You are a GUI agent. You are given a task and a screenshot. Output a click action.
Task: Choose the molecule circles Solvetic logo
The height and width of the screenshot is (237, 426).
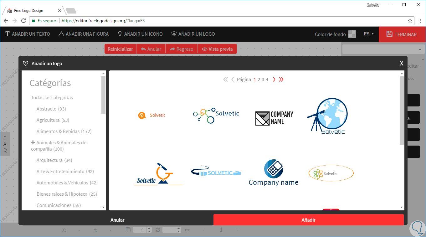(x=216, y=115)
